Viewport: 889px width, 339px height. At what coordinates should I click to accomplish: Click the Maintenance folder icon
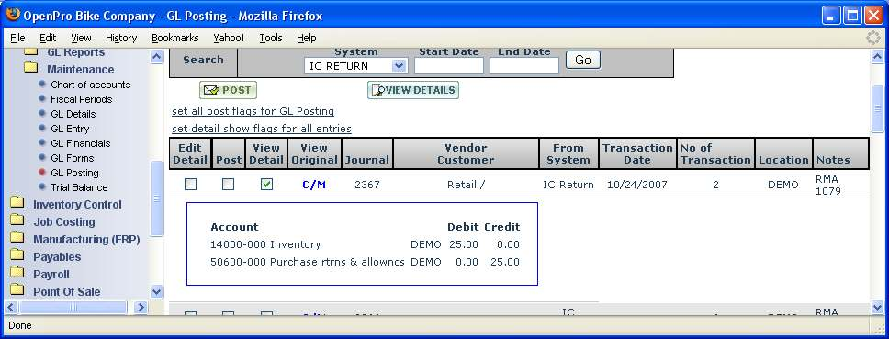(31, 68)
